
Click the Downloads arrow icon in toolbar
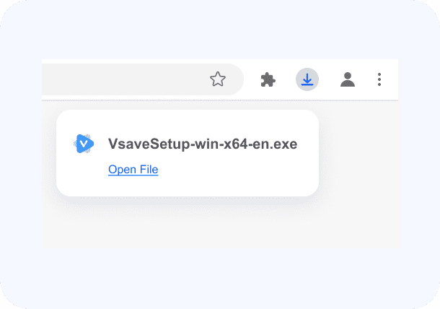[307, 79]
